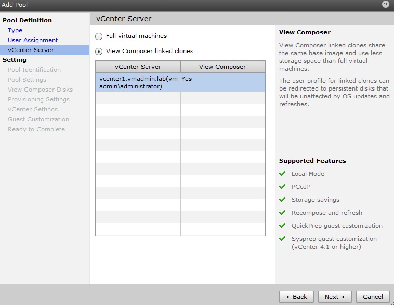Screen dimensions: 394x305
Task: Select vCenter Server step in sidebar
Action: click(x=45, y=50)
